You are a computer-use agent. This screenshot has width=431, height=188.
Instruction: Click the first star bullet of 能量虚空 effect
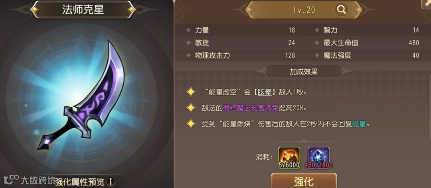point(191,92)
